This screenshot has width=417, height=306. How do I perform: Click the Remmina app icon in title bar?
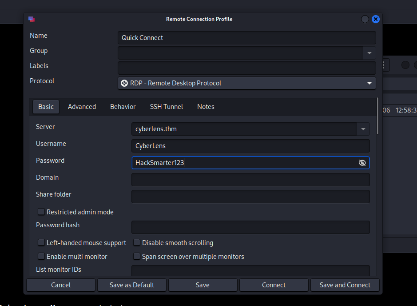[32, 19]
